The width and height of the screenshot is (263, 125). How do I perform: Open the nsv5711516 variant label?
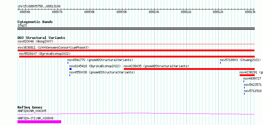point(253,91)
